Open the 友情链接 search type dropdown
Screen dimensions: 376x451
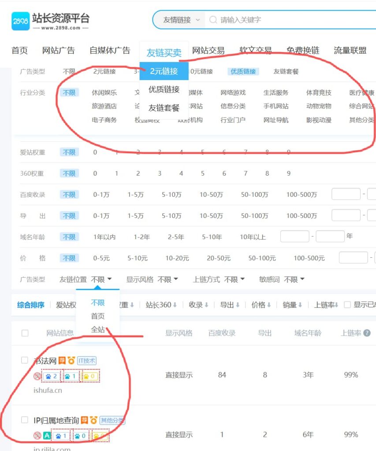tap(181, 20)
